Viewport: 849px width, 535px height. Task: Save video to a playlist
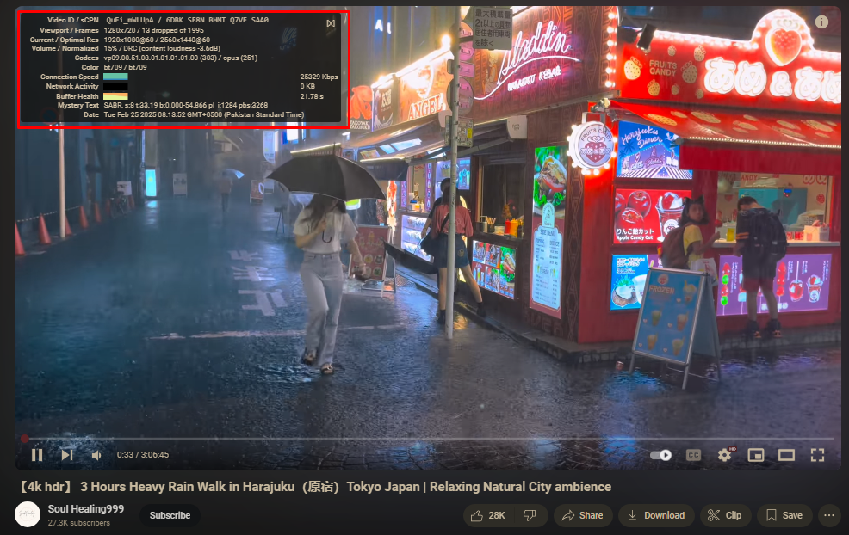coord(784,515)
